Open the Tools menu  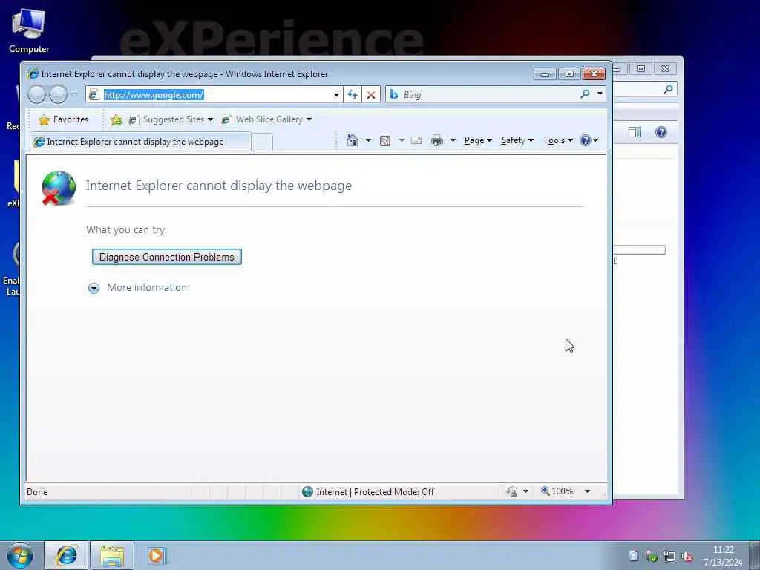[x=557, y=140]
